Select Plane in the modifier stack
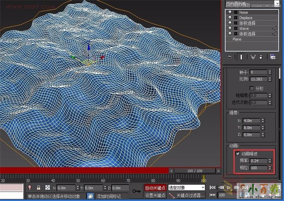Image resolution: width=284 pixels, height=201 pixels. (x=237, y=39)
